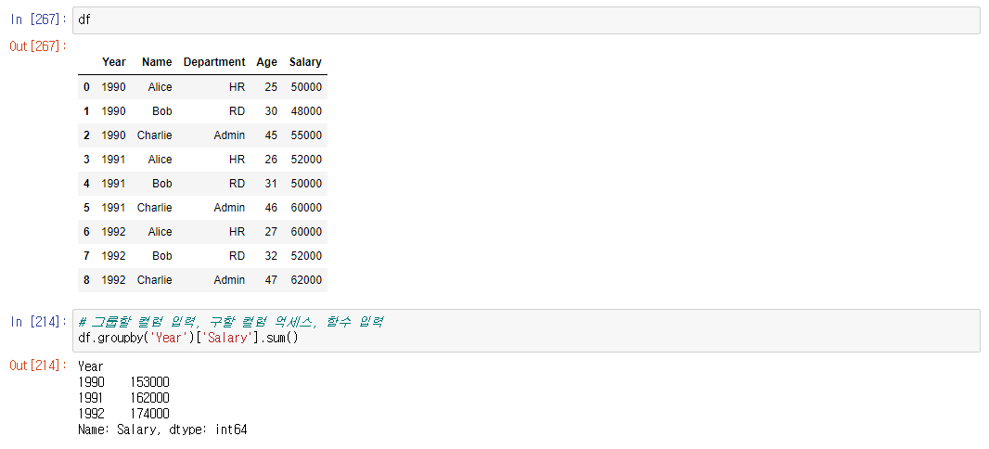Screen dimensions: 989x449
Task: Click the Age value 25
Action: point(271,87)
